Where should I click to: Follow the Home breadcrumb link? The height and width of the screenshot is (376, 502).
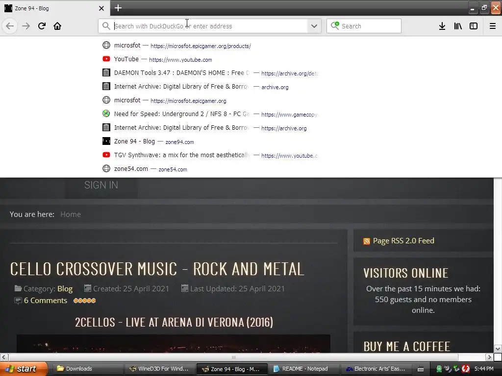pos(71,214)
